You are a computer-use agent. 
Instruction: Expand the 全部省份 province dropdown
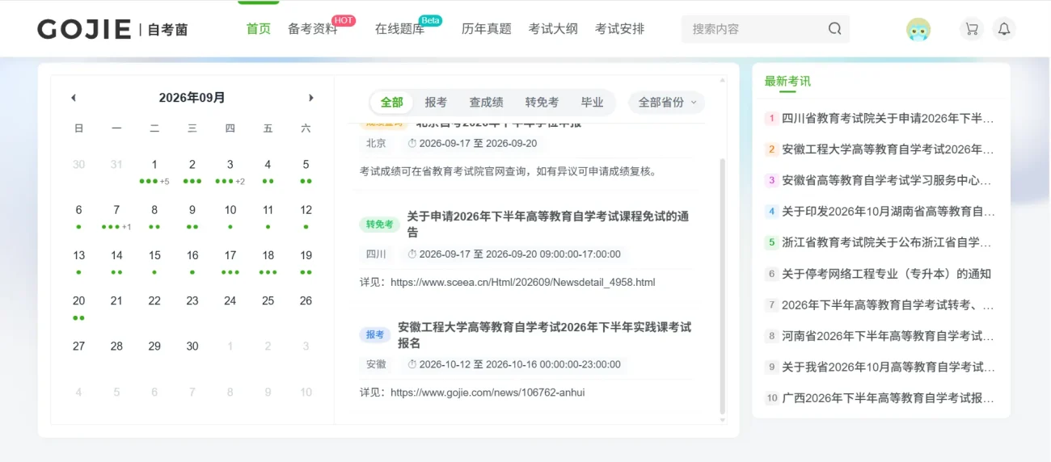(666, 103)
